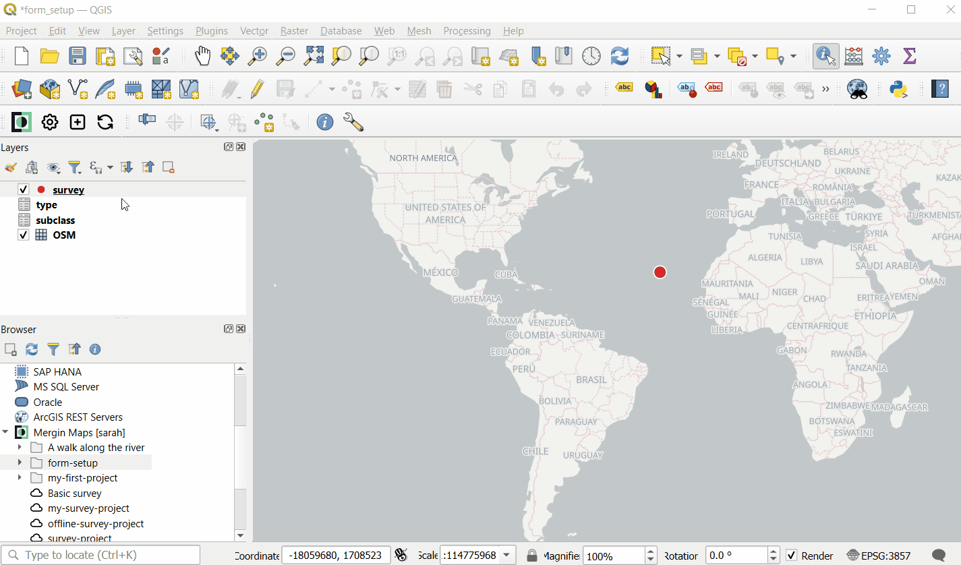
Task: Open the scale dropdown arrow
Action: point(506,556)
